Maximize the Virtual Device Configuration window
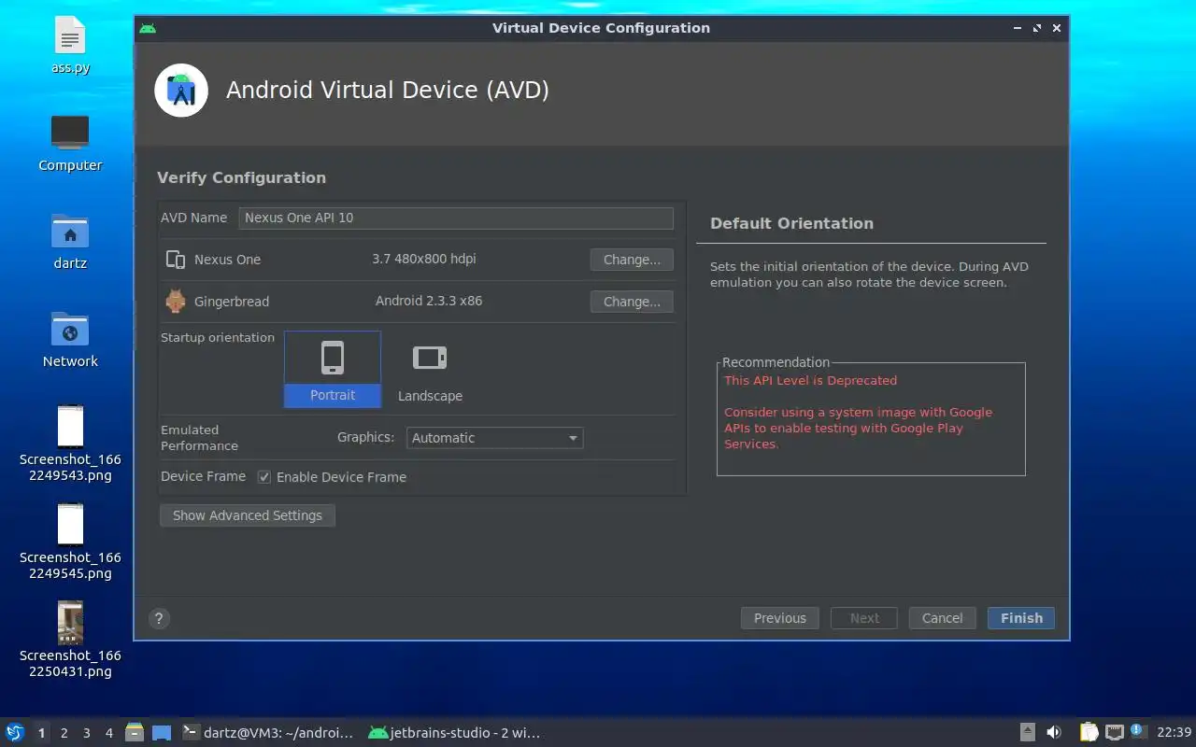 [1037, 28]
